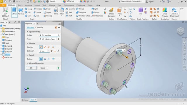Expand the Advanced Properties section
Viewport: 187px width, 105px height.
[x=27, y=63]
